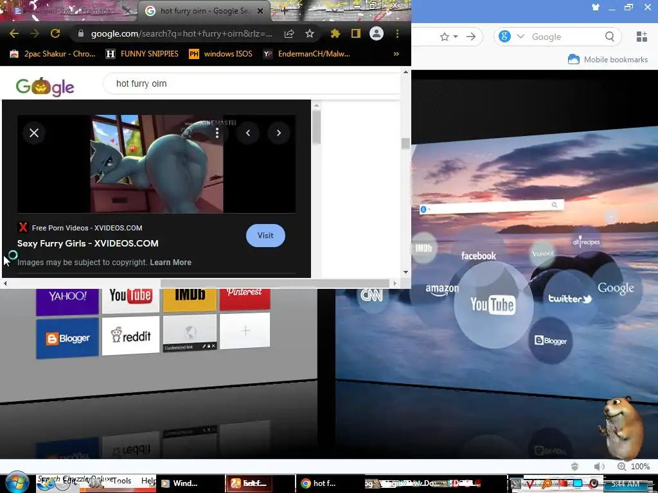Open Chrome extensions puzzle icon
658x493 pixels.
[x=335, y=33]
